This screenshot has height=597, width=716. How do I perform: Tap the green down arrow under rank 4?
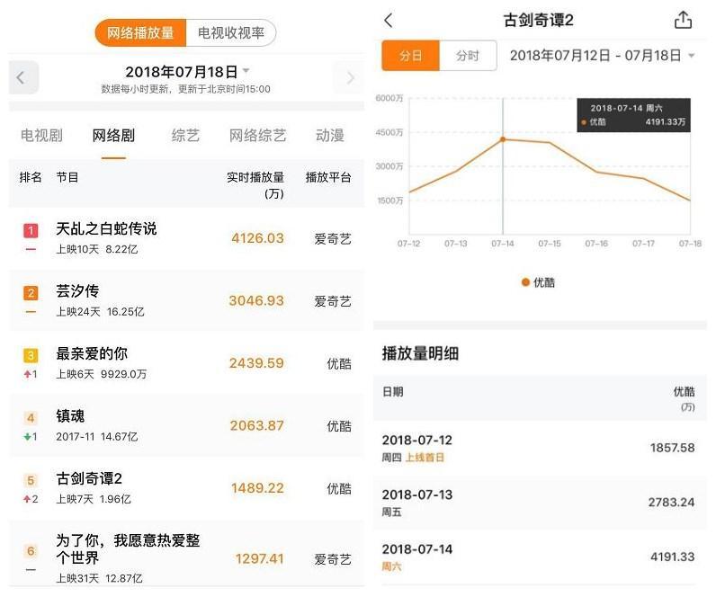click(x=27, y=437)
